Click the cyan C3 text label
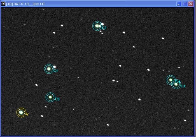 coord(183,86)
